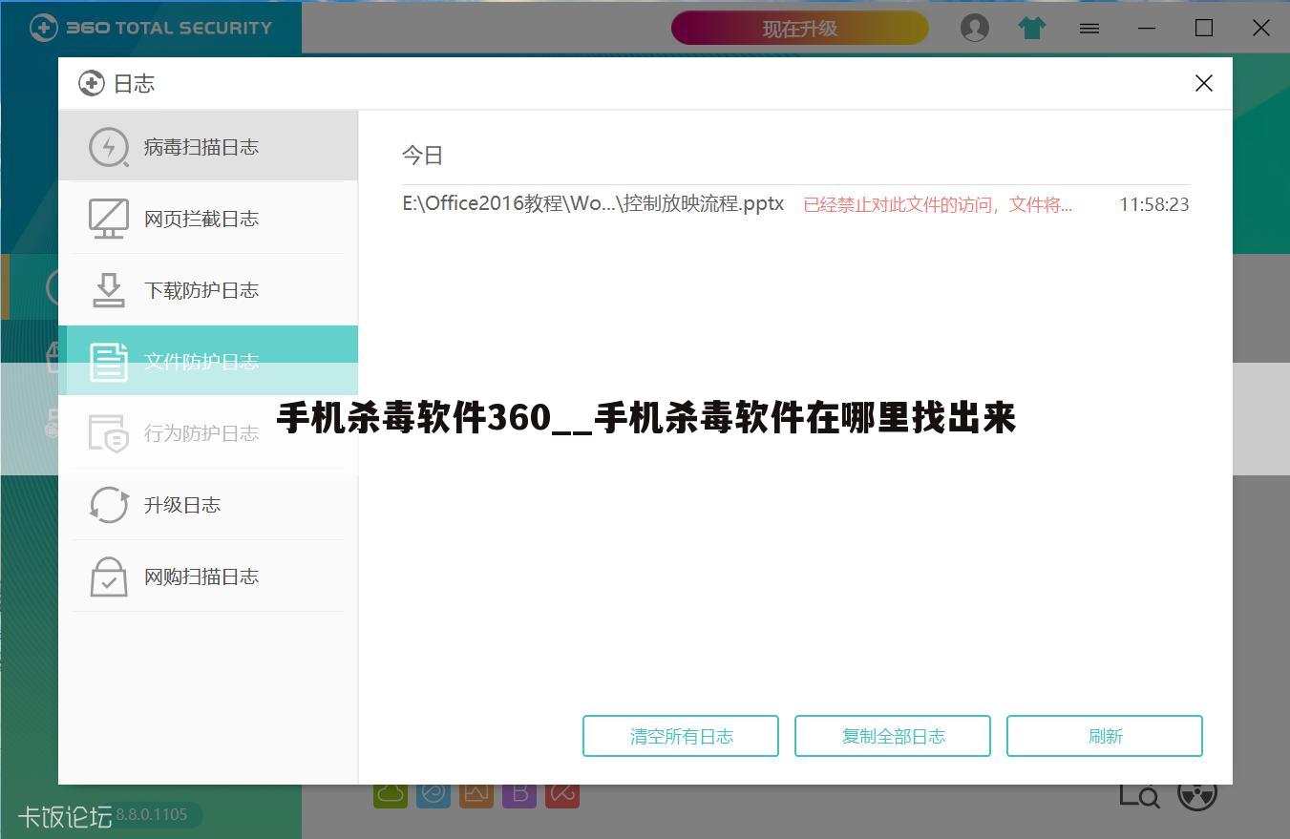The height and width of the screenshot is (839, 1290).
Task: Click the log dialog title icon next to 日志
Action: pos(91,83)
